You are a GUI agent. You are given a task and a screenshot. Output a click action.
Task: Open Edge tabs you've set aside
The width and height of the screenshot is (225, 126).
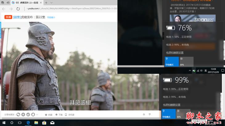pos(2,2)
